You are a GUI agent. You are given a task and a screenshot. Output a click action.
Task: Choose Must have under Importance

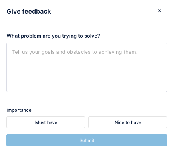[x=46, y=122]
